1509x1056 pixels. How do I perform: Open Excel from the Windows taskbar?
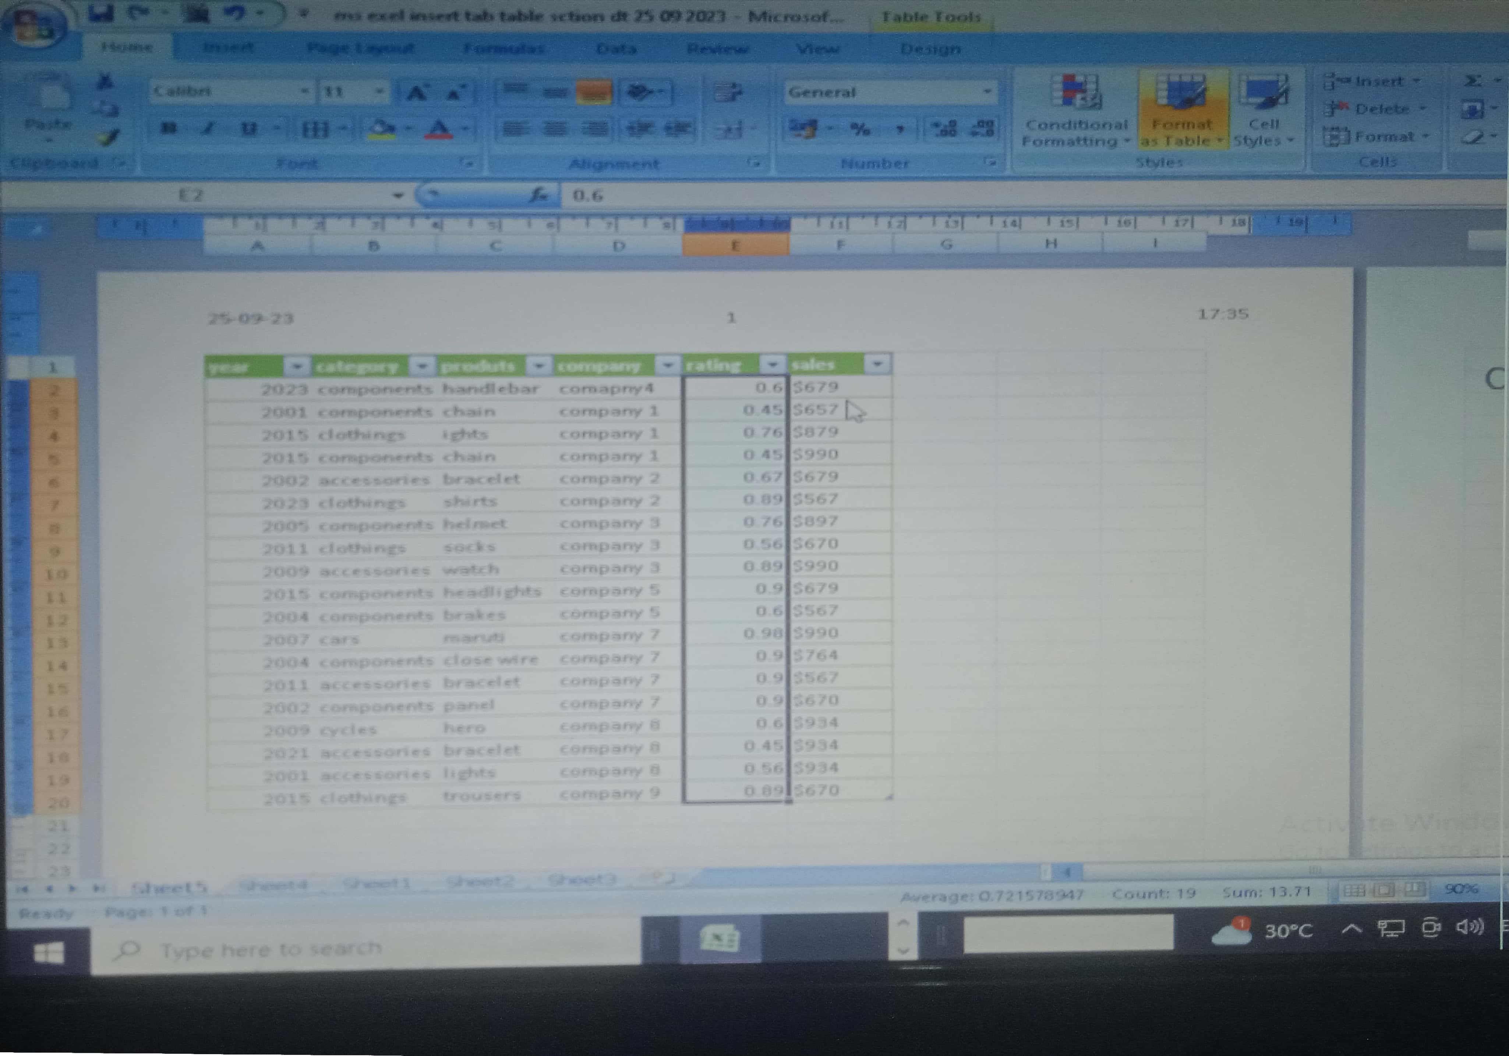[720, 938]
